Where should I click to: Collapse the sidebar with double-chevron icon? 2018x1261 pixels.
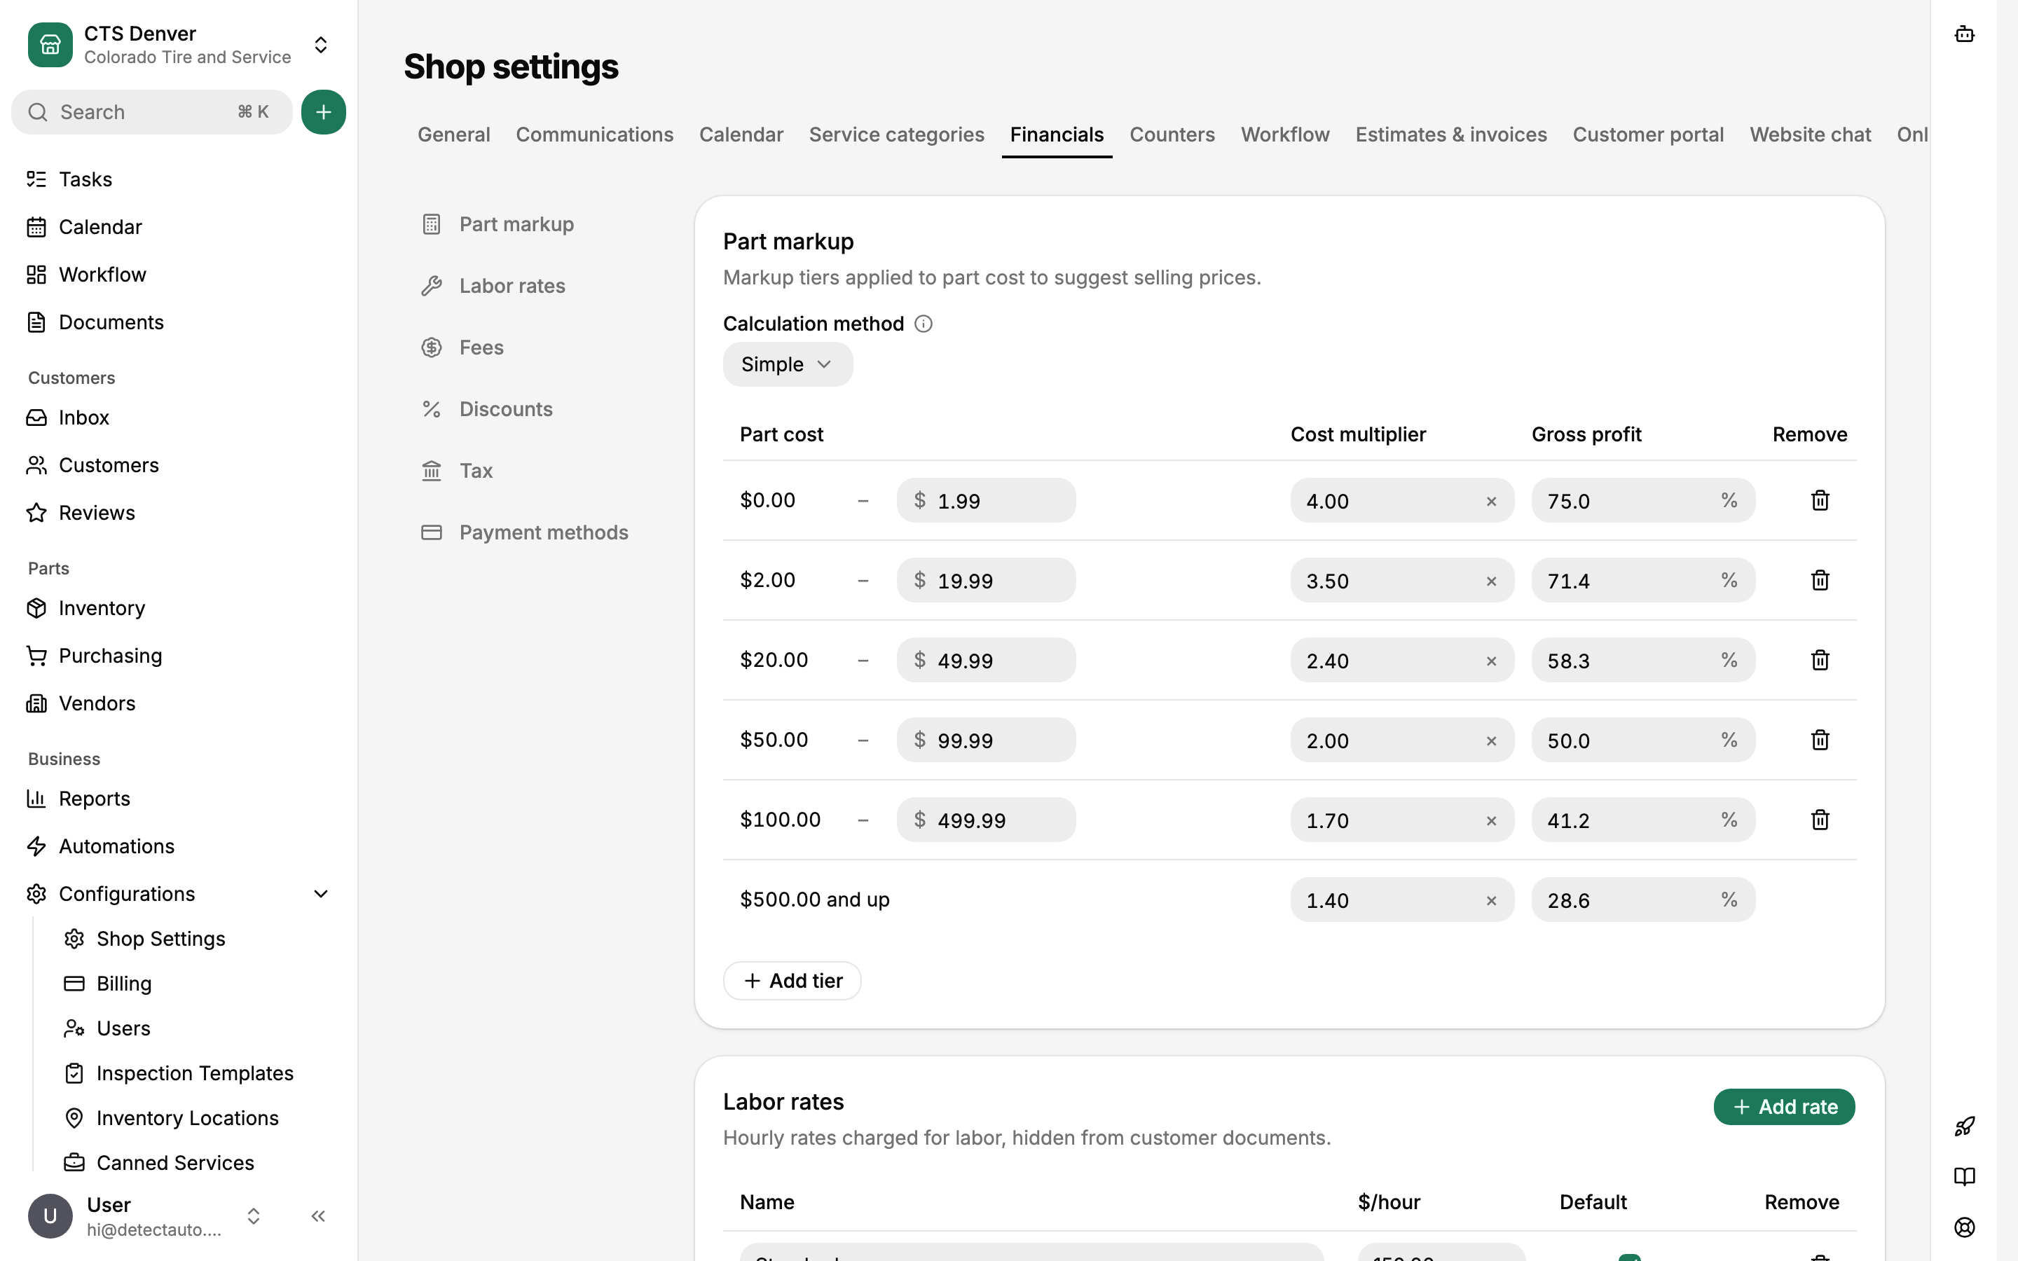317,1216
